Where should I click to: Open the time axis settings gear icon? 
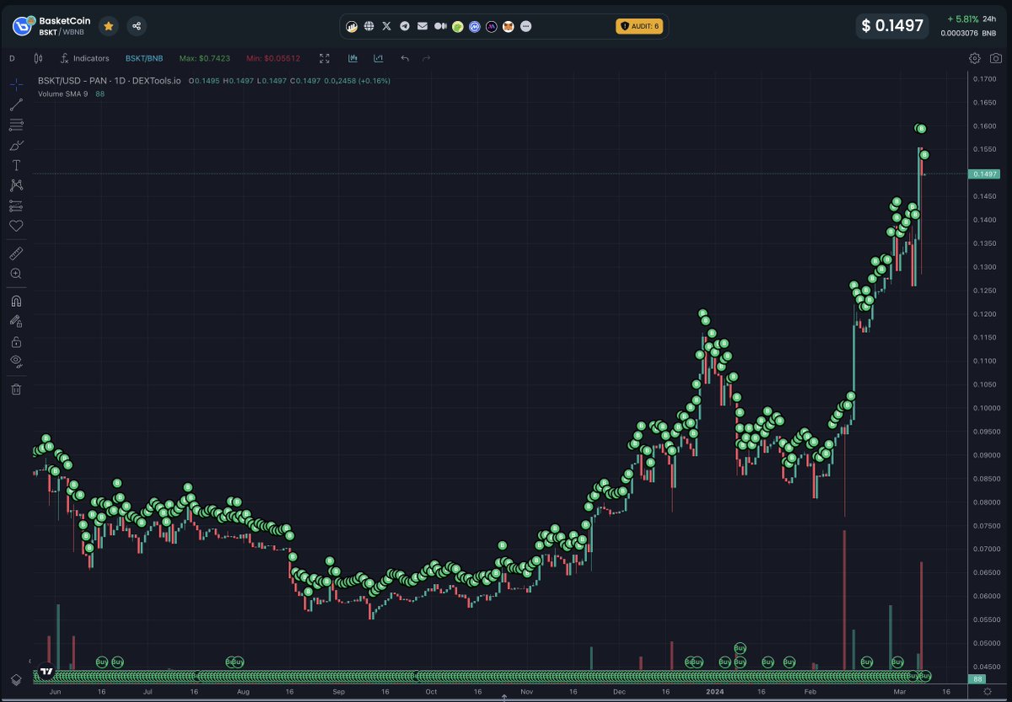click(987, 692)
